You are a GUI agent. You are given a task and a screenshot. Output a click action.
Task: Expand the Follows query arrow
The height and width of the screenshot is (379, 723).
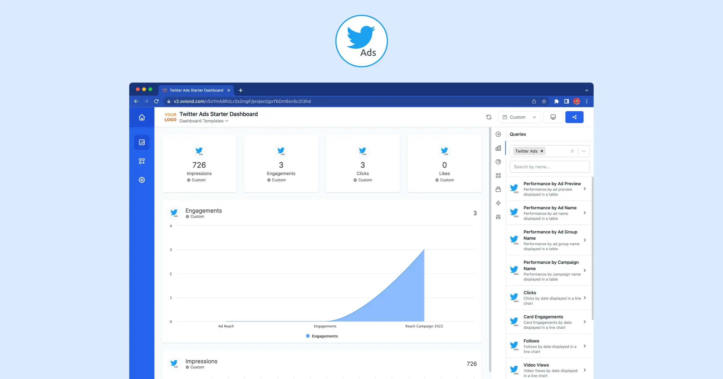point(585,346)
